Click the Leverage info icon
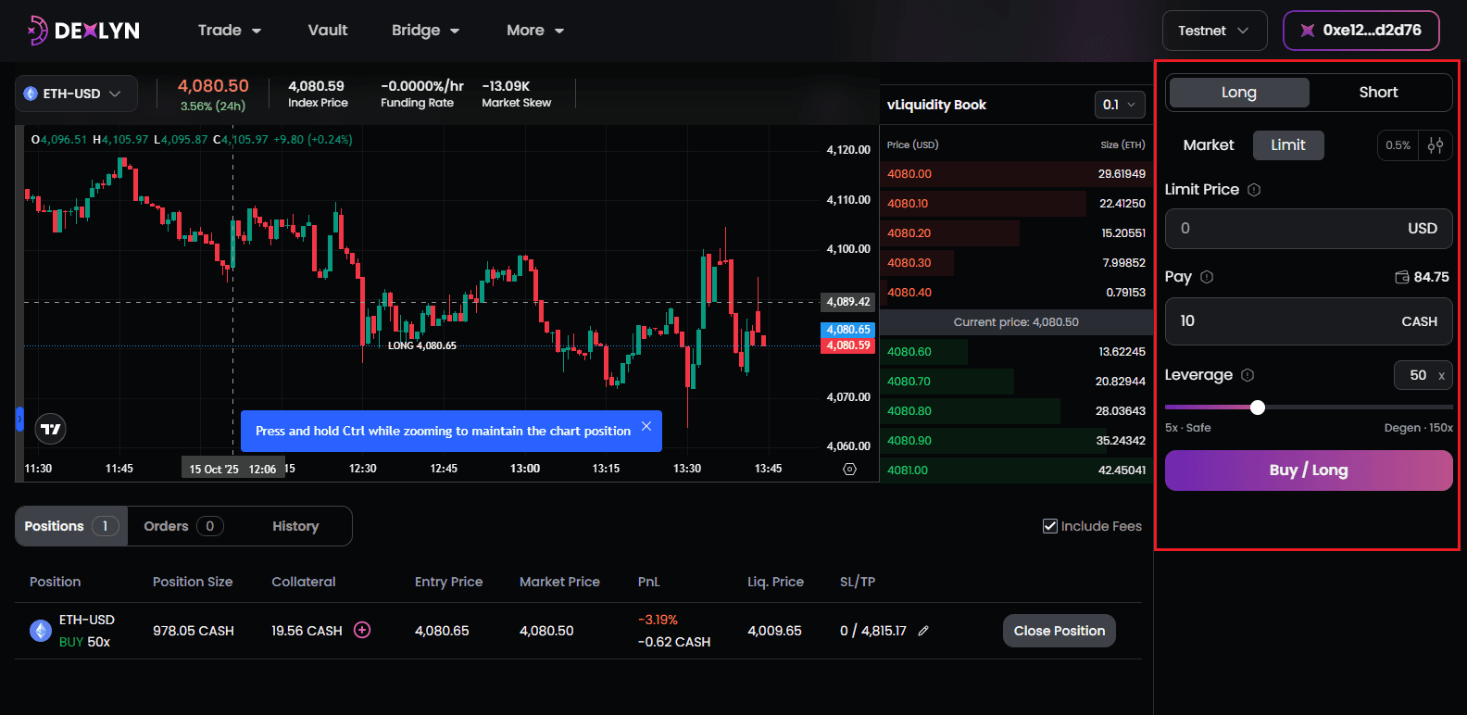The height and width of the screenshot is (715, 1467). pos(1248,375)
